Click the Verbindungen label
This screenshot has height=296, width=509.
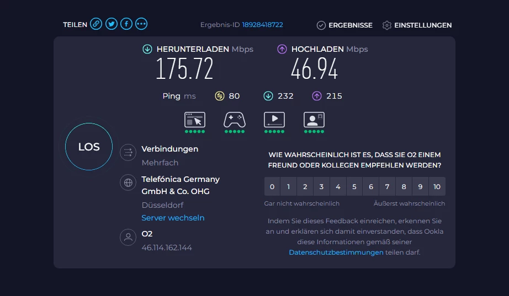tap(170, 149)
